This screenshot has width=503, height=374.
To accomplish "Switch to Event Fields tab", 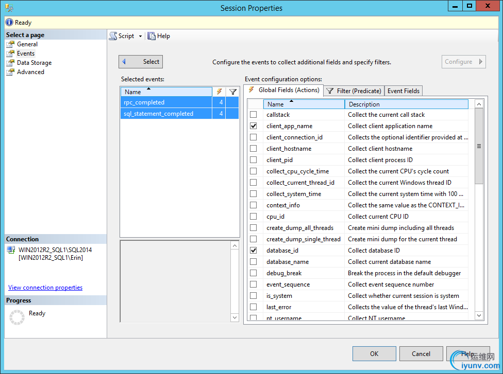I will coord(403,91).
